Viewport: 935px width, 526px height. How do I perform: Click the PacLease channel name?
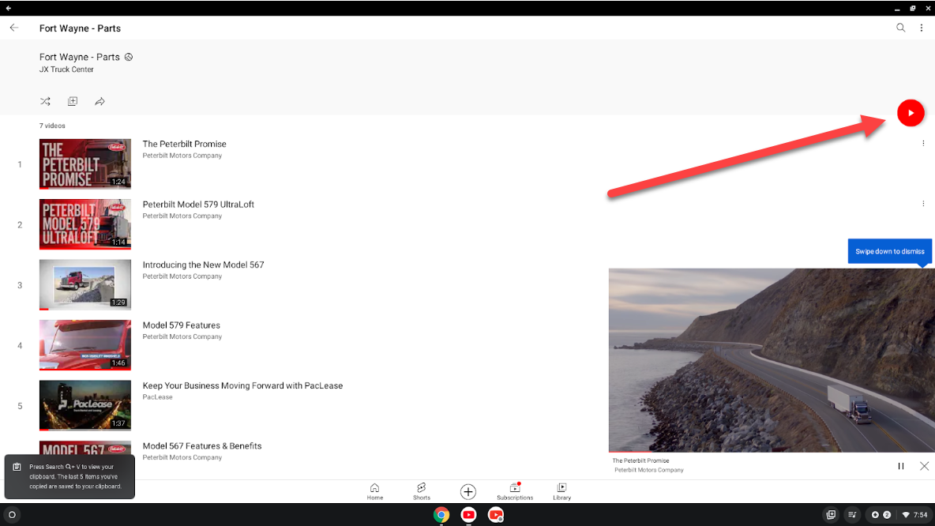coord(157,397)
